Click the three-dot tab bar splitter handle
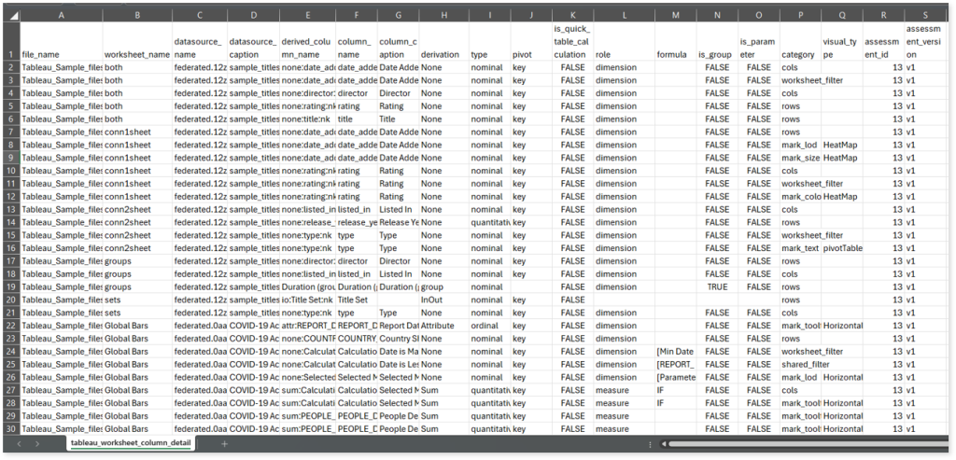This screenshot has width=956, height=460. pos(651,444)
